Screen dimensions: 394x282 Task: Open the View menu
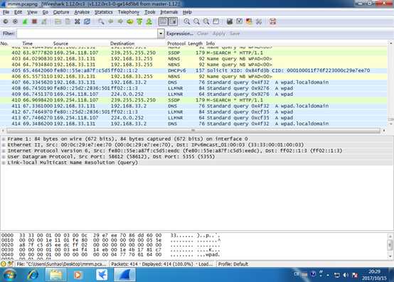[32, 12]
